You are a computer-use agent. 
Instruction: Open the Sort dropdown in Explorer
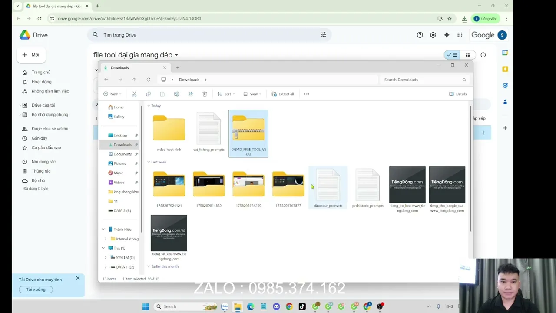[x=226, y=94]
